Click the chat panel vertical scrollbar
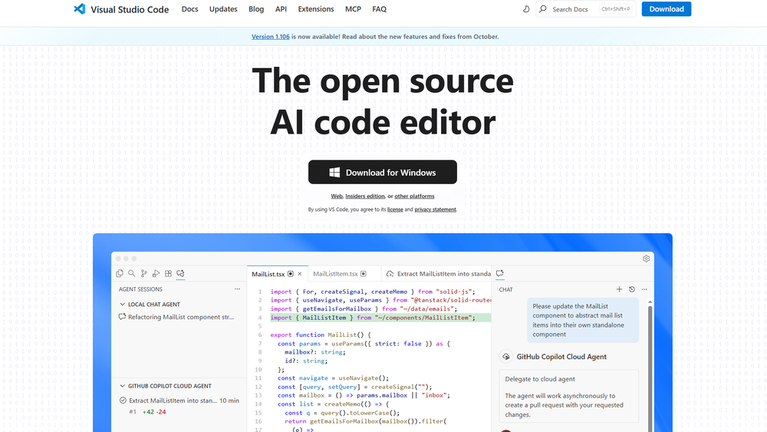767x432 pixels. 650,367
